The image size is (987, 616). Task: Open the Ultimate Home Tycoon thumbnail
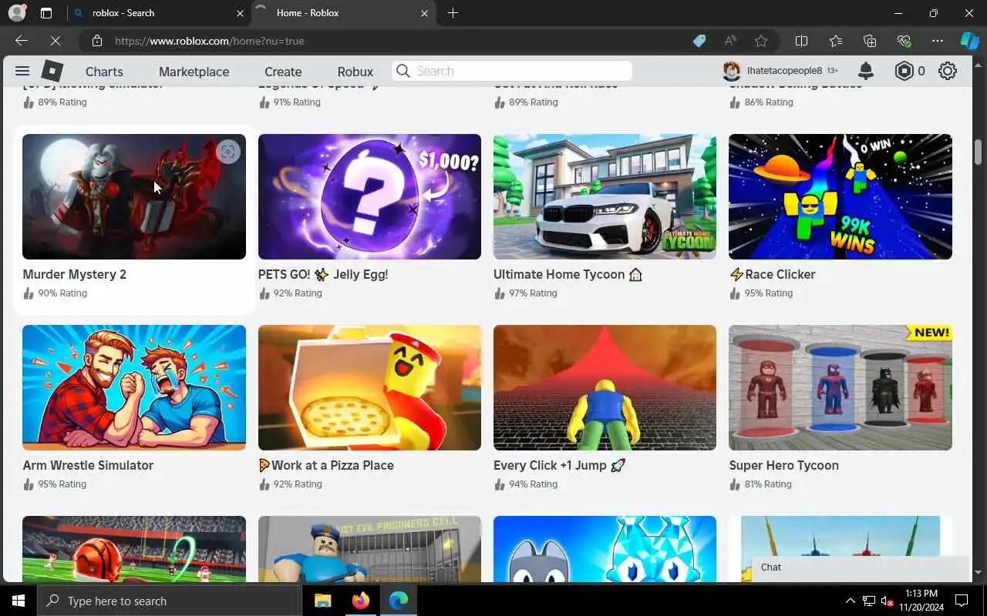click(605, 196)
